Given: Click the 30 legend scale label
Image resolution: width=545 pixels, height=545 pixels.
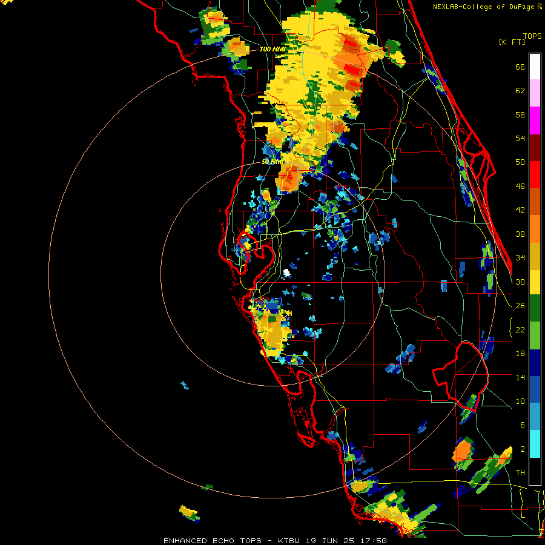Looking at the screenshot, I should coord(520,282).
